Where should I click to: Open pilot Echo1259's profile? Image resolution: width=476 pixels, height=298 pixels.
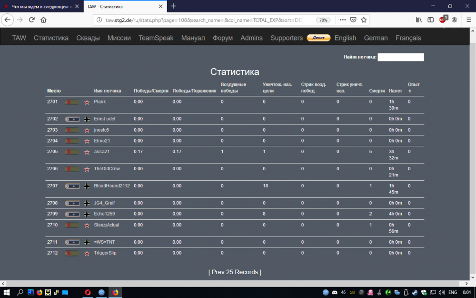pos(104,214)
